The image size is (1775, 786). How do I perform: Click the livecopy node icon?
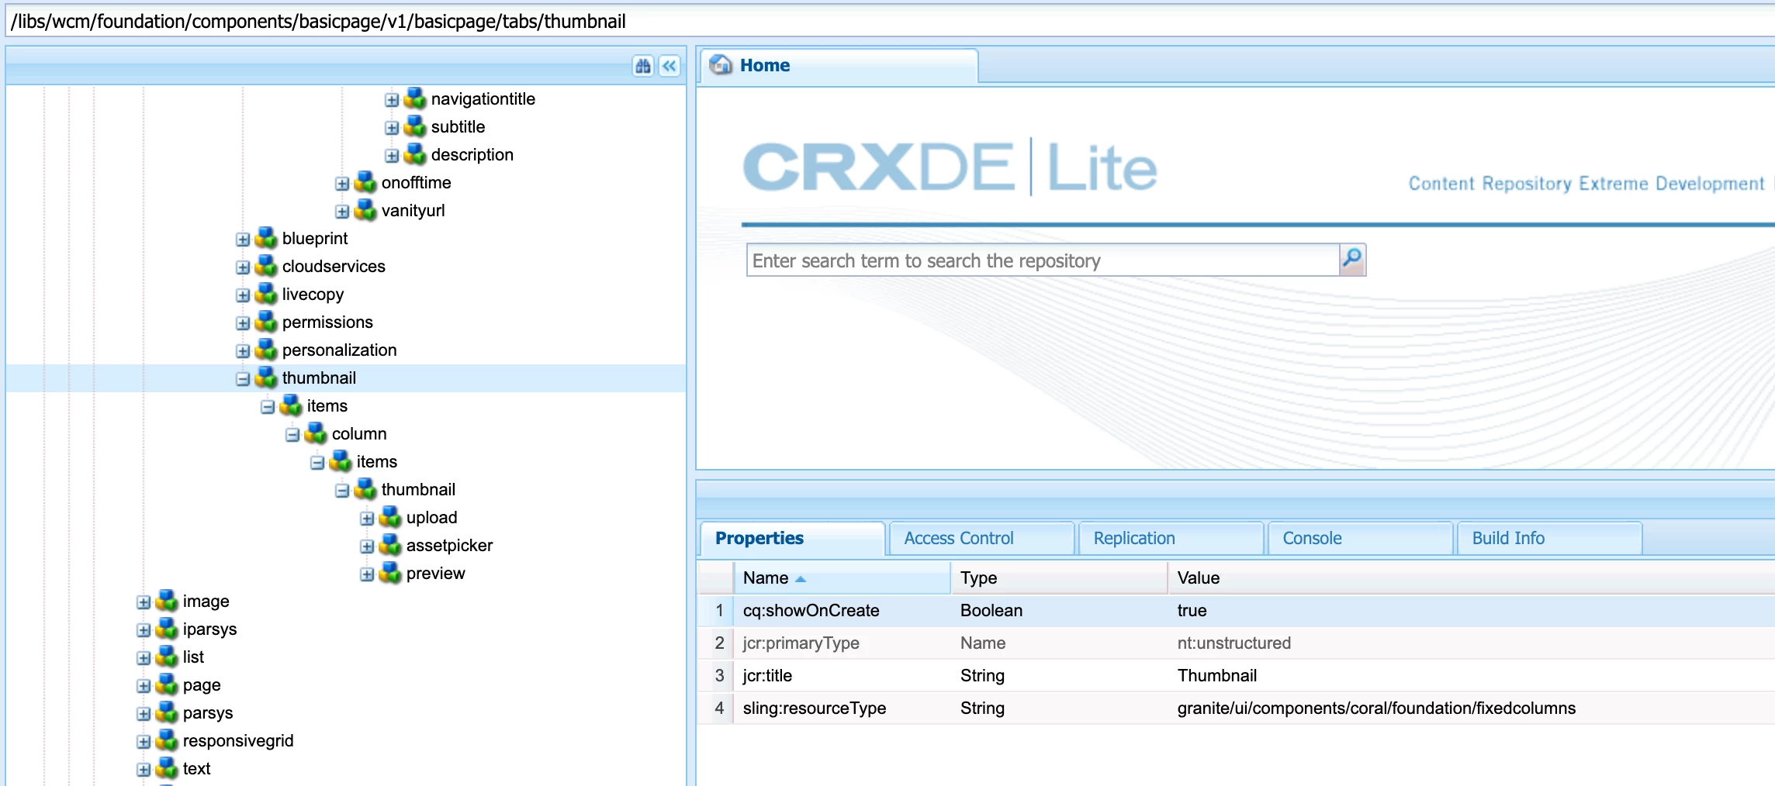click(x=267, y=294)
